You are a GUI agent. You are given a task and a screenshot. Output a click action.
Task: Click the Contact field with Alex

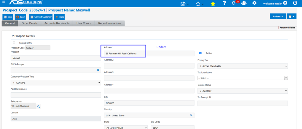56,119
